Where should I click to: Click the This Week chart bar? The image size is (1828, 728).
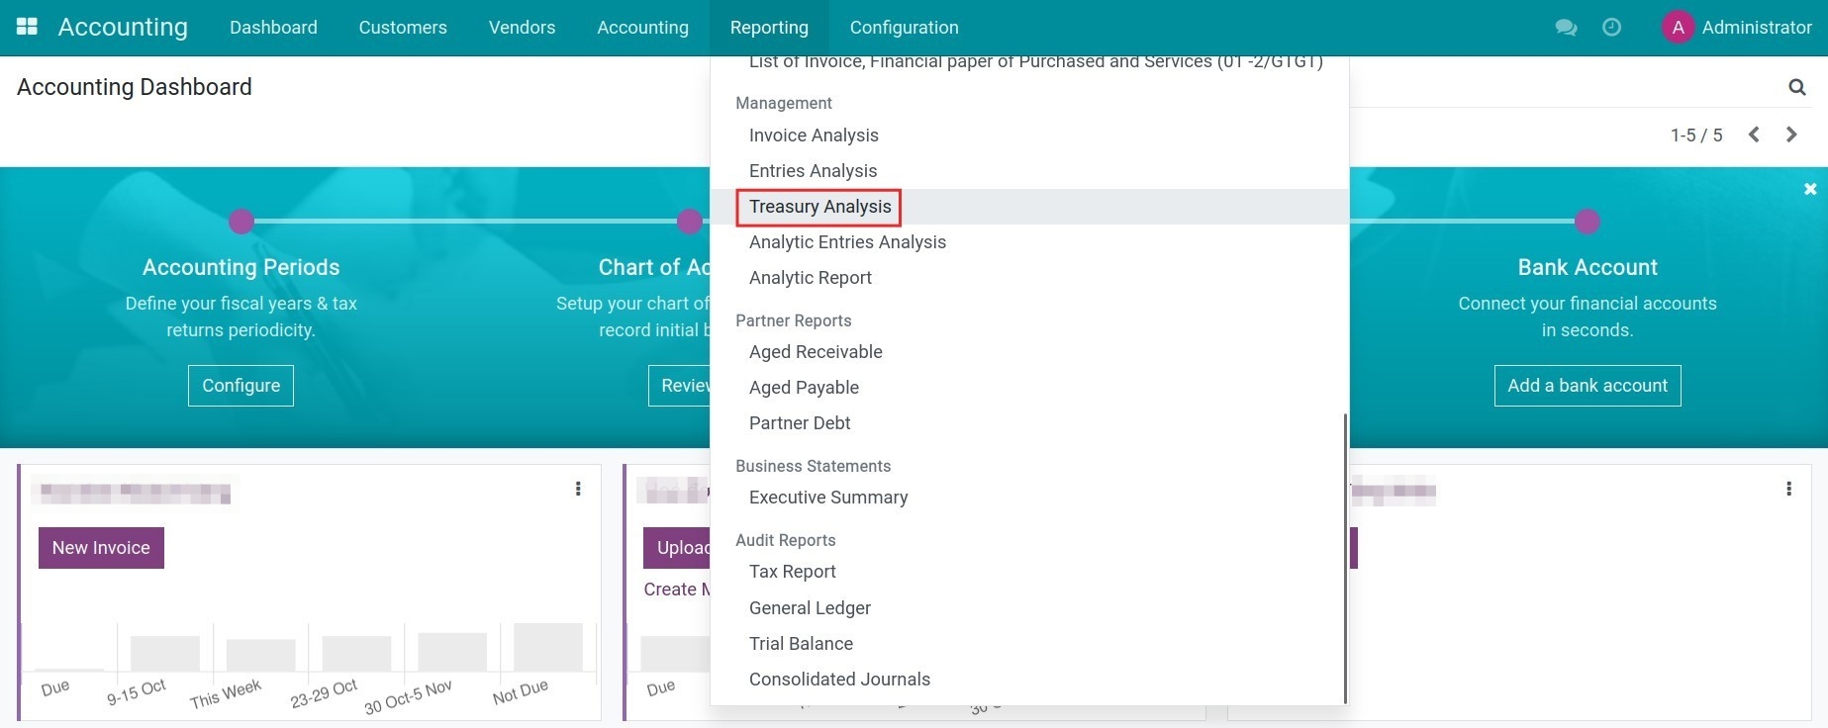261,656
